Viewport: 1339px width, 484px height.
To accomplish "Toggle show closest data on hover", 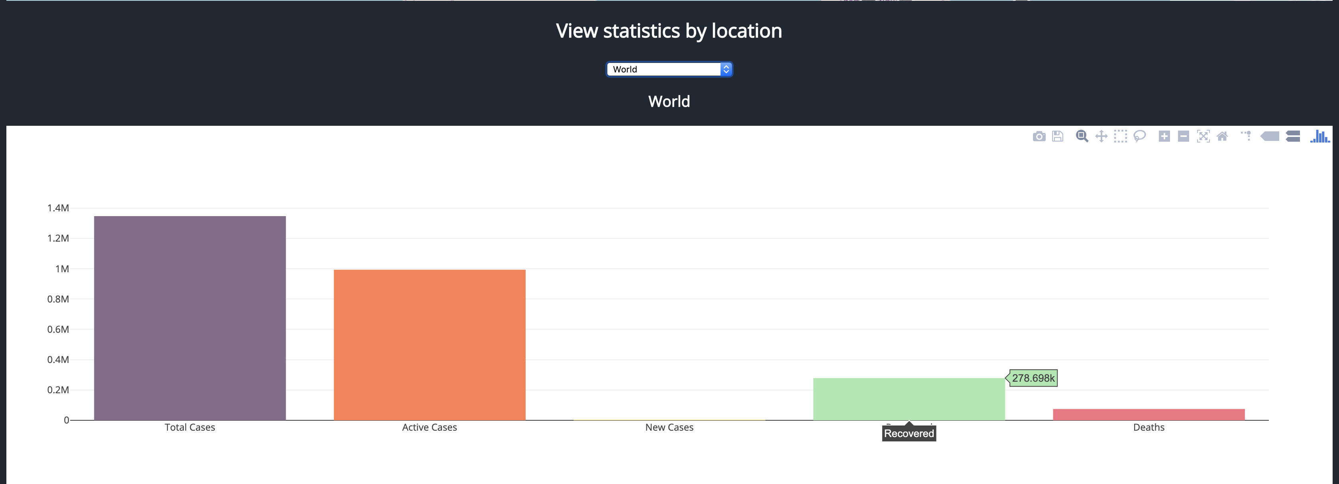I will coord(1270,137).
